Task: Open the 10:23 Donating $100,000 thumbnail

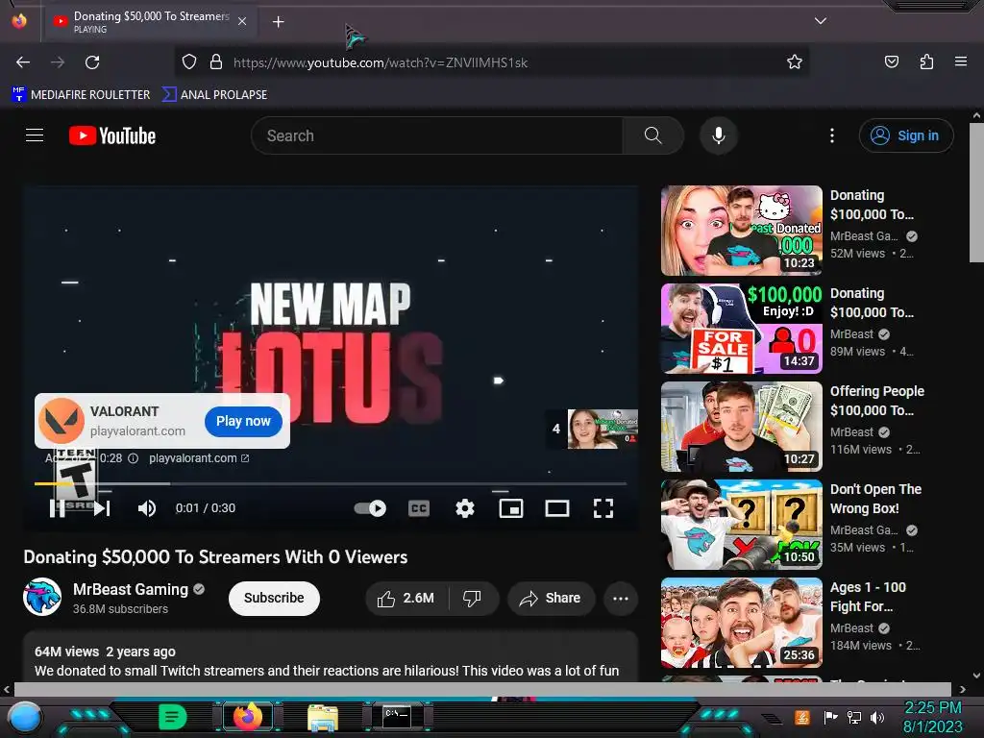Action: pos(741,231)
